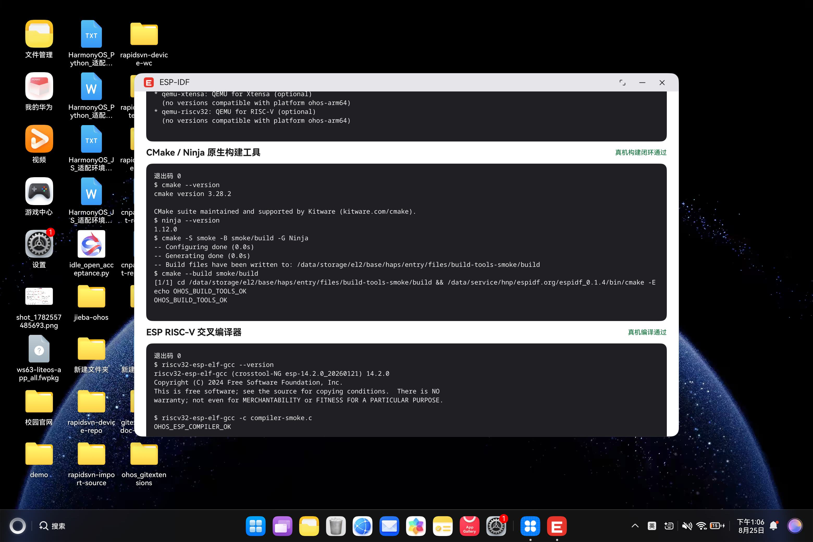The width and height of the screenshot is (813, 542).
Task: Select the ws63-liteos-app_all.fwpkg file
Action: (39, 349)
